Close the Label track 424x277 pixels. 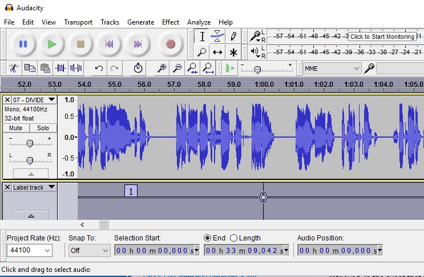7,187
